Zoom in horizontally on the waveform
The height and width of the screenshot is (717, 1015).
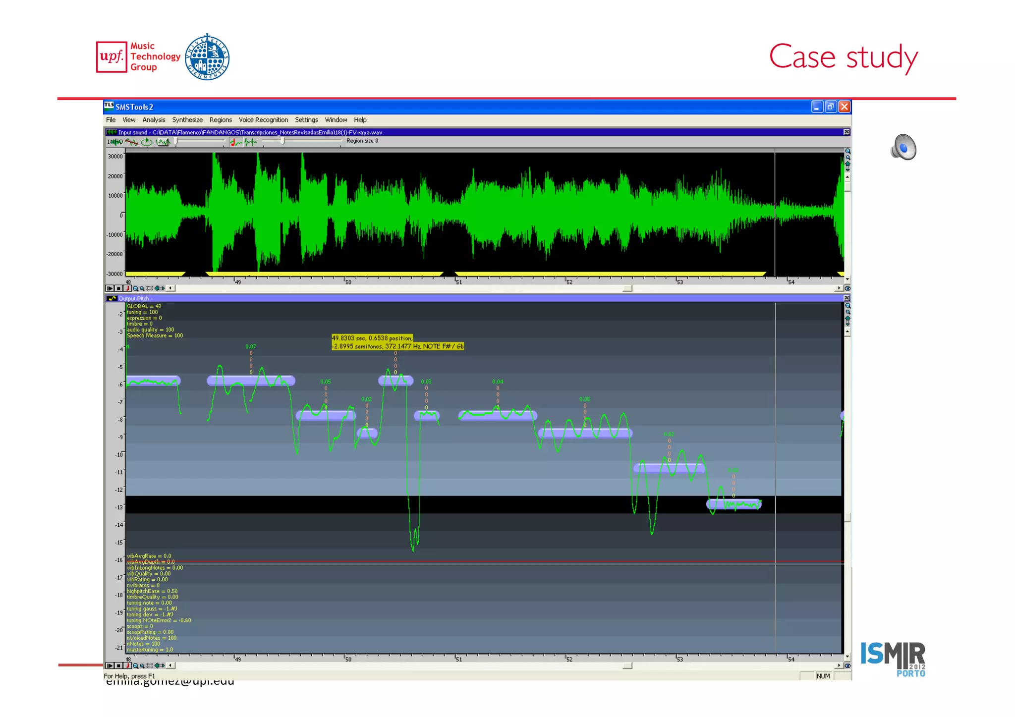(x=135, y=288)
